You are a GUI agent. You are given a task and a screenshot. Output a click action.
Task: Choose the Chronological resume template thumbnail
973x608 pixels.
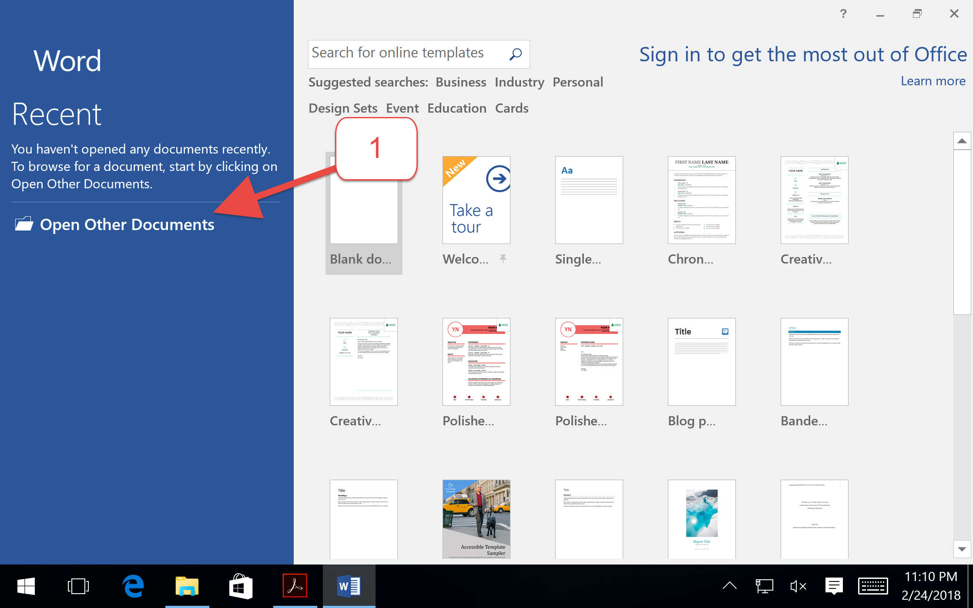pyautogui.click(x=702, y=200)
